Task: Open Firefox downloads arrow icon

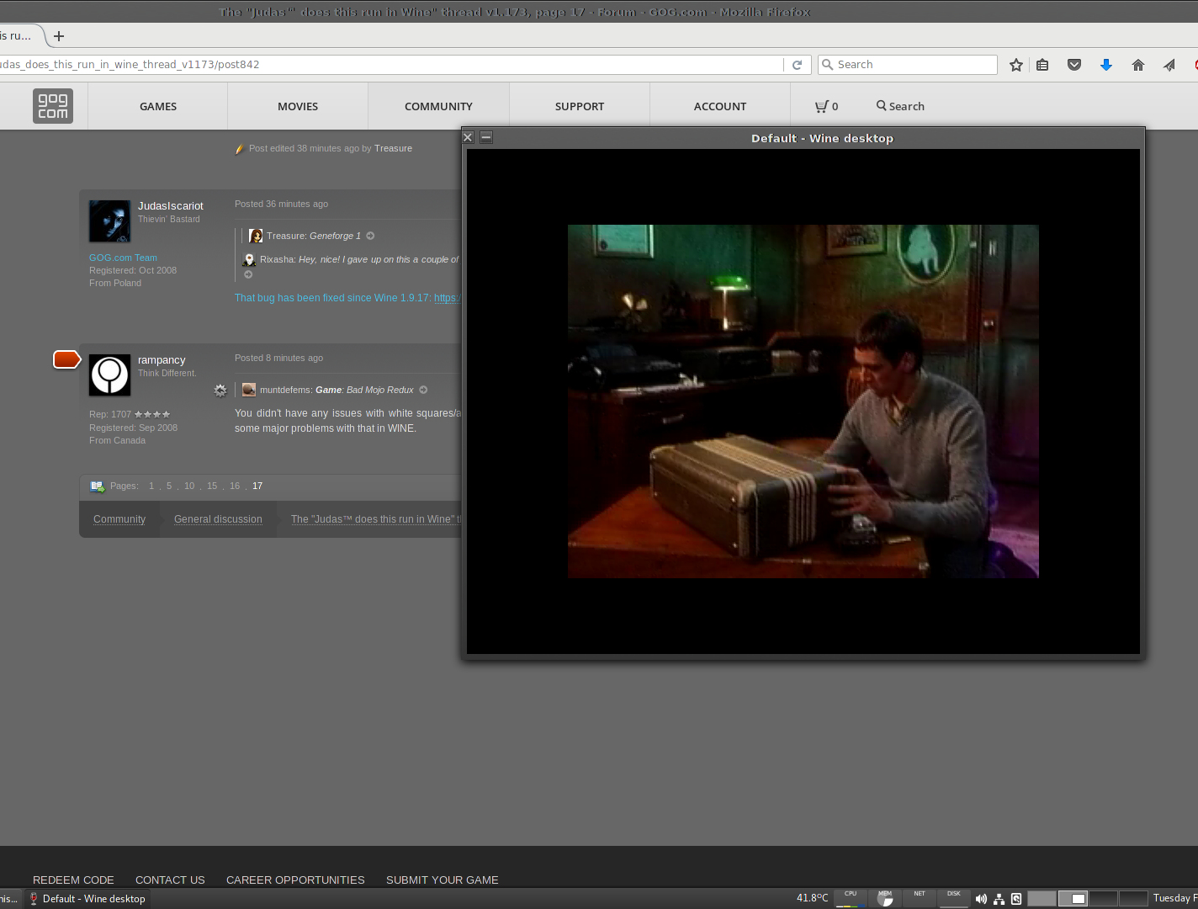Action: 1106,65
